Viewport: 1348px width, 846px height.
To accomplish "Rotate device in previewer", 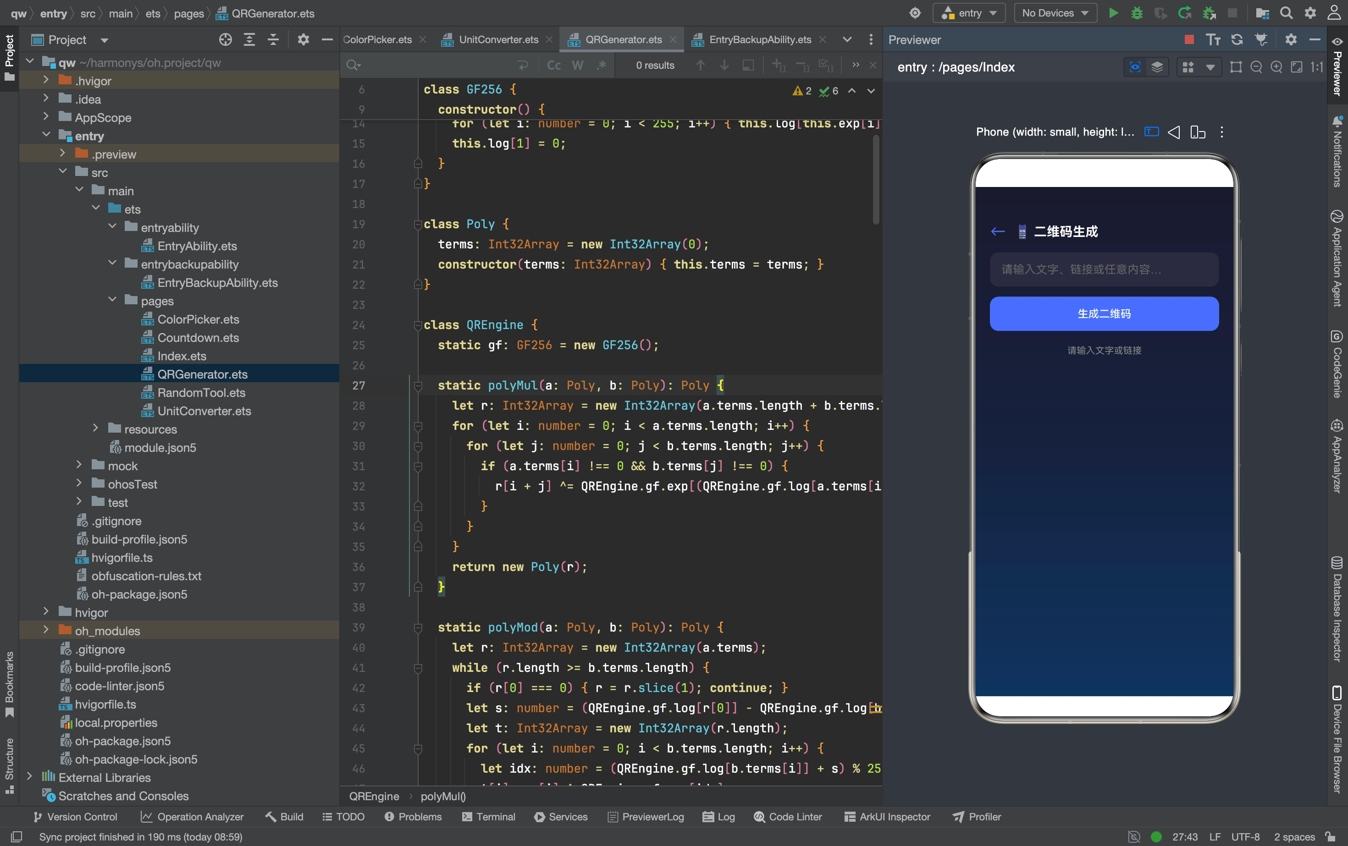I will [x=1198, y=132].
